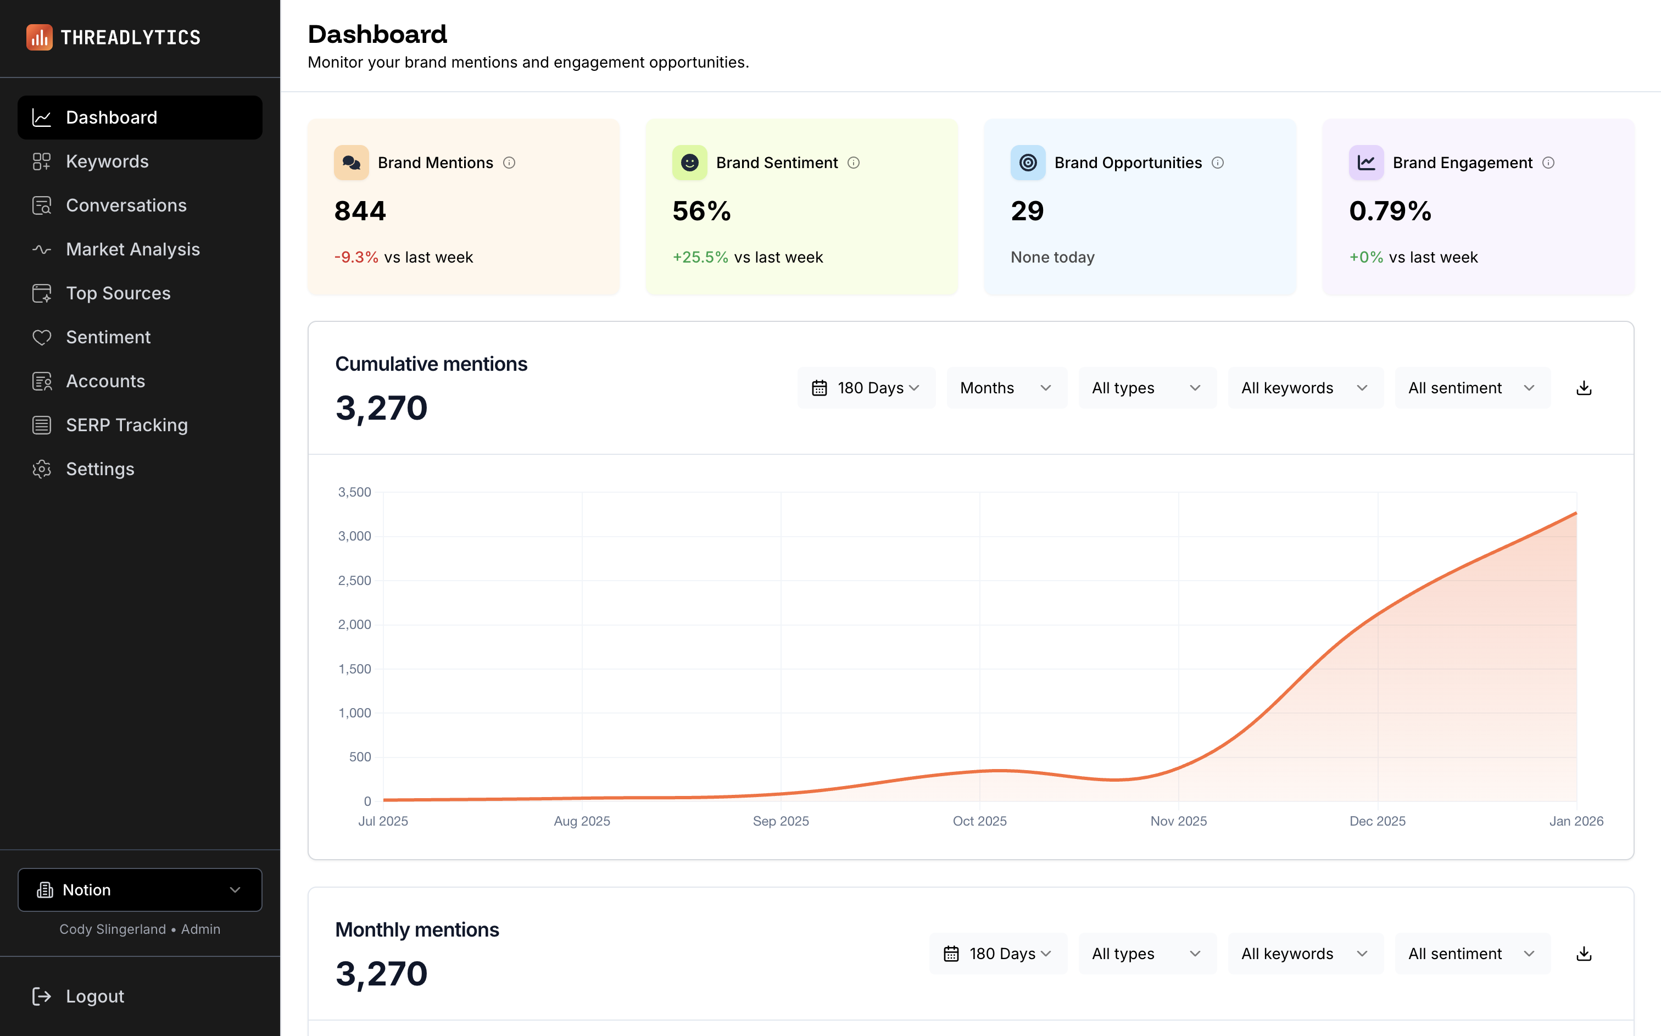Download the Cumulative mentions chart data
This screenshot has width=1661, height=1036.
tap(1584, 388)
